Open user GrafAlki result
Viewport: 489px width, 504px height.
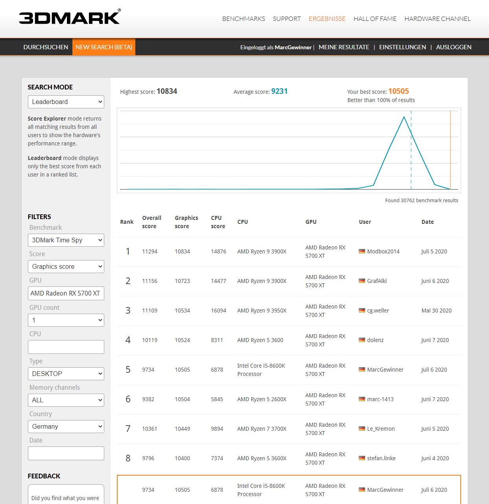377,281
